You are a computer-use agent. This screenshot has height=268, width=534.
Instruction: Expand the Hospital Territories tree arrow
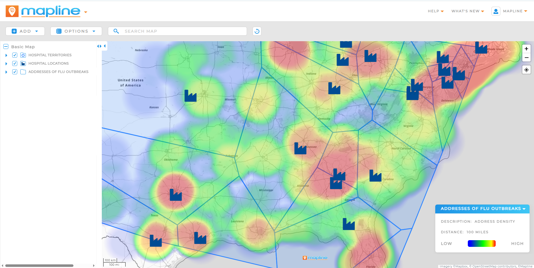[6, 55]
